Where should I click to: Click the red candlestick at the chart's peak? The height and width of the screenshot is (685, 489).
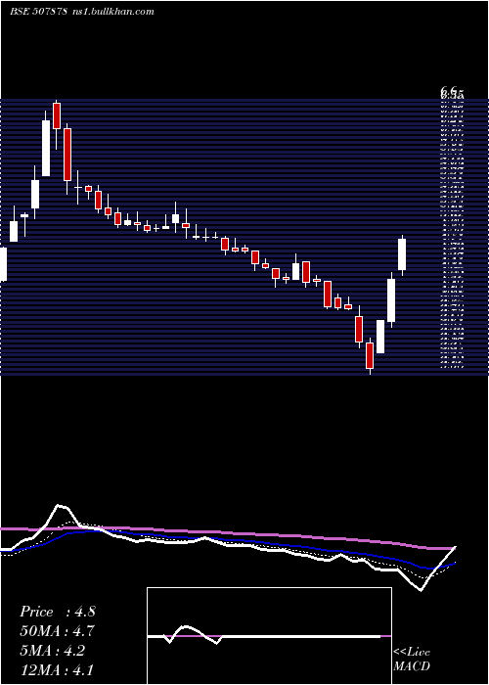57,115
